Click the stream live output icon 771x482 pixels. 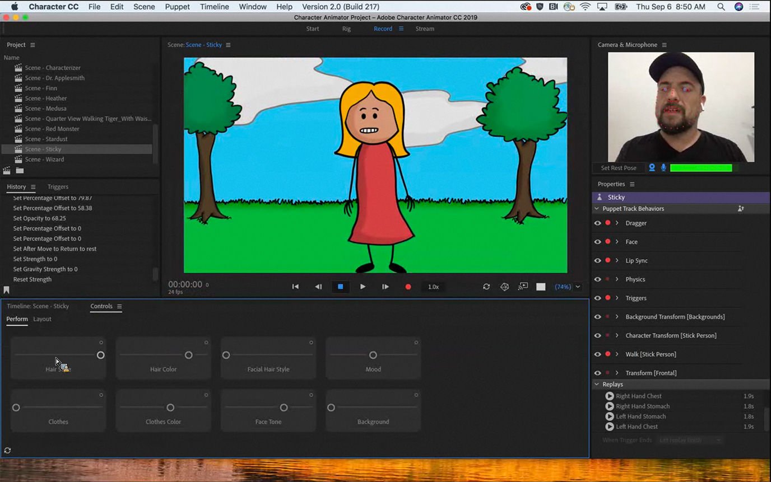coord(523,286)
